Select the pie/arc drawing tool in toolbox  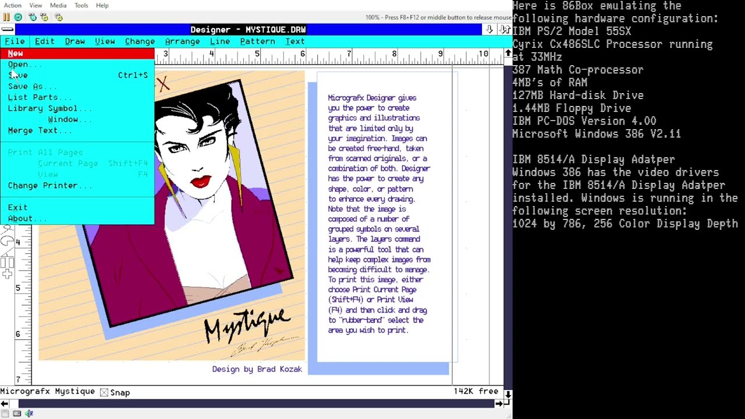pos(7,241)
